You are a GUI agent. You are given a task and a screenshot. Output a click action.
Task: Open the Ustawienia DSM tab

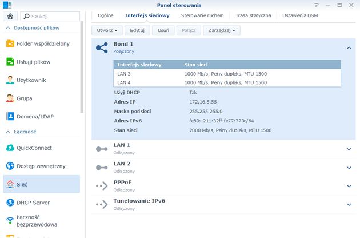(300, 15)
